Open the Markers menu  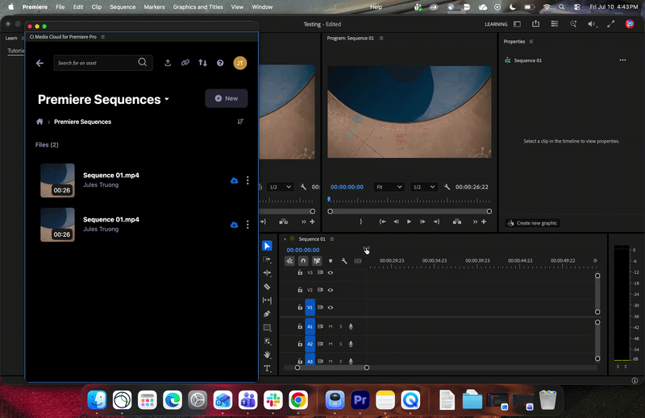pyautogui.click(x=154, y=7)
